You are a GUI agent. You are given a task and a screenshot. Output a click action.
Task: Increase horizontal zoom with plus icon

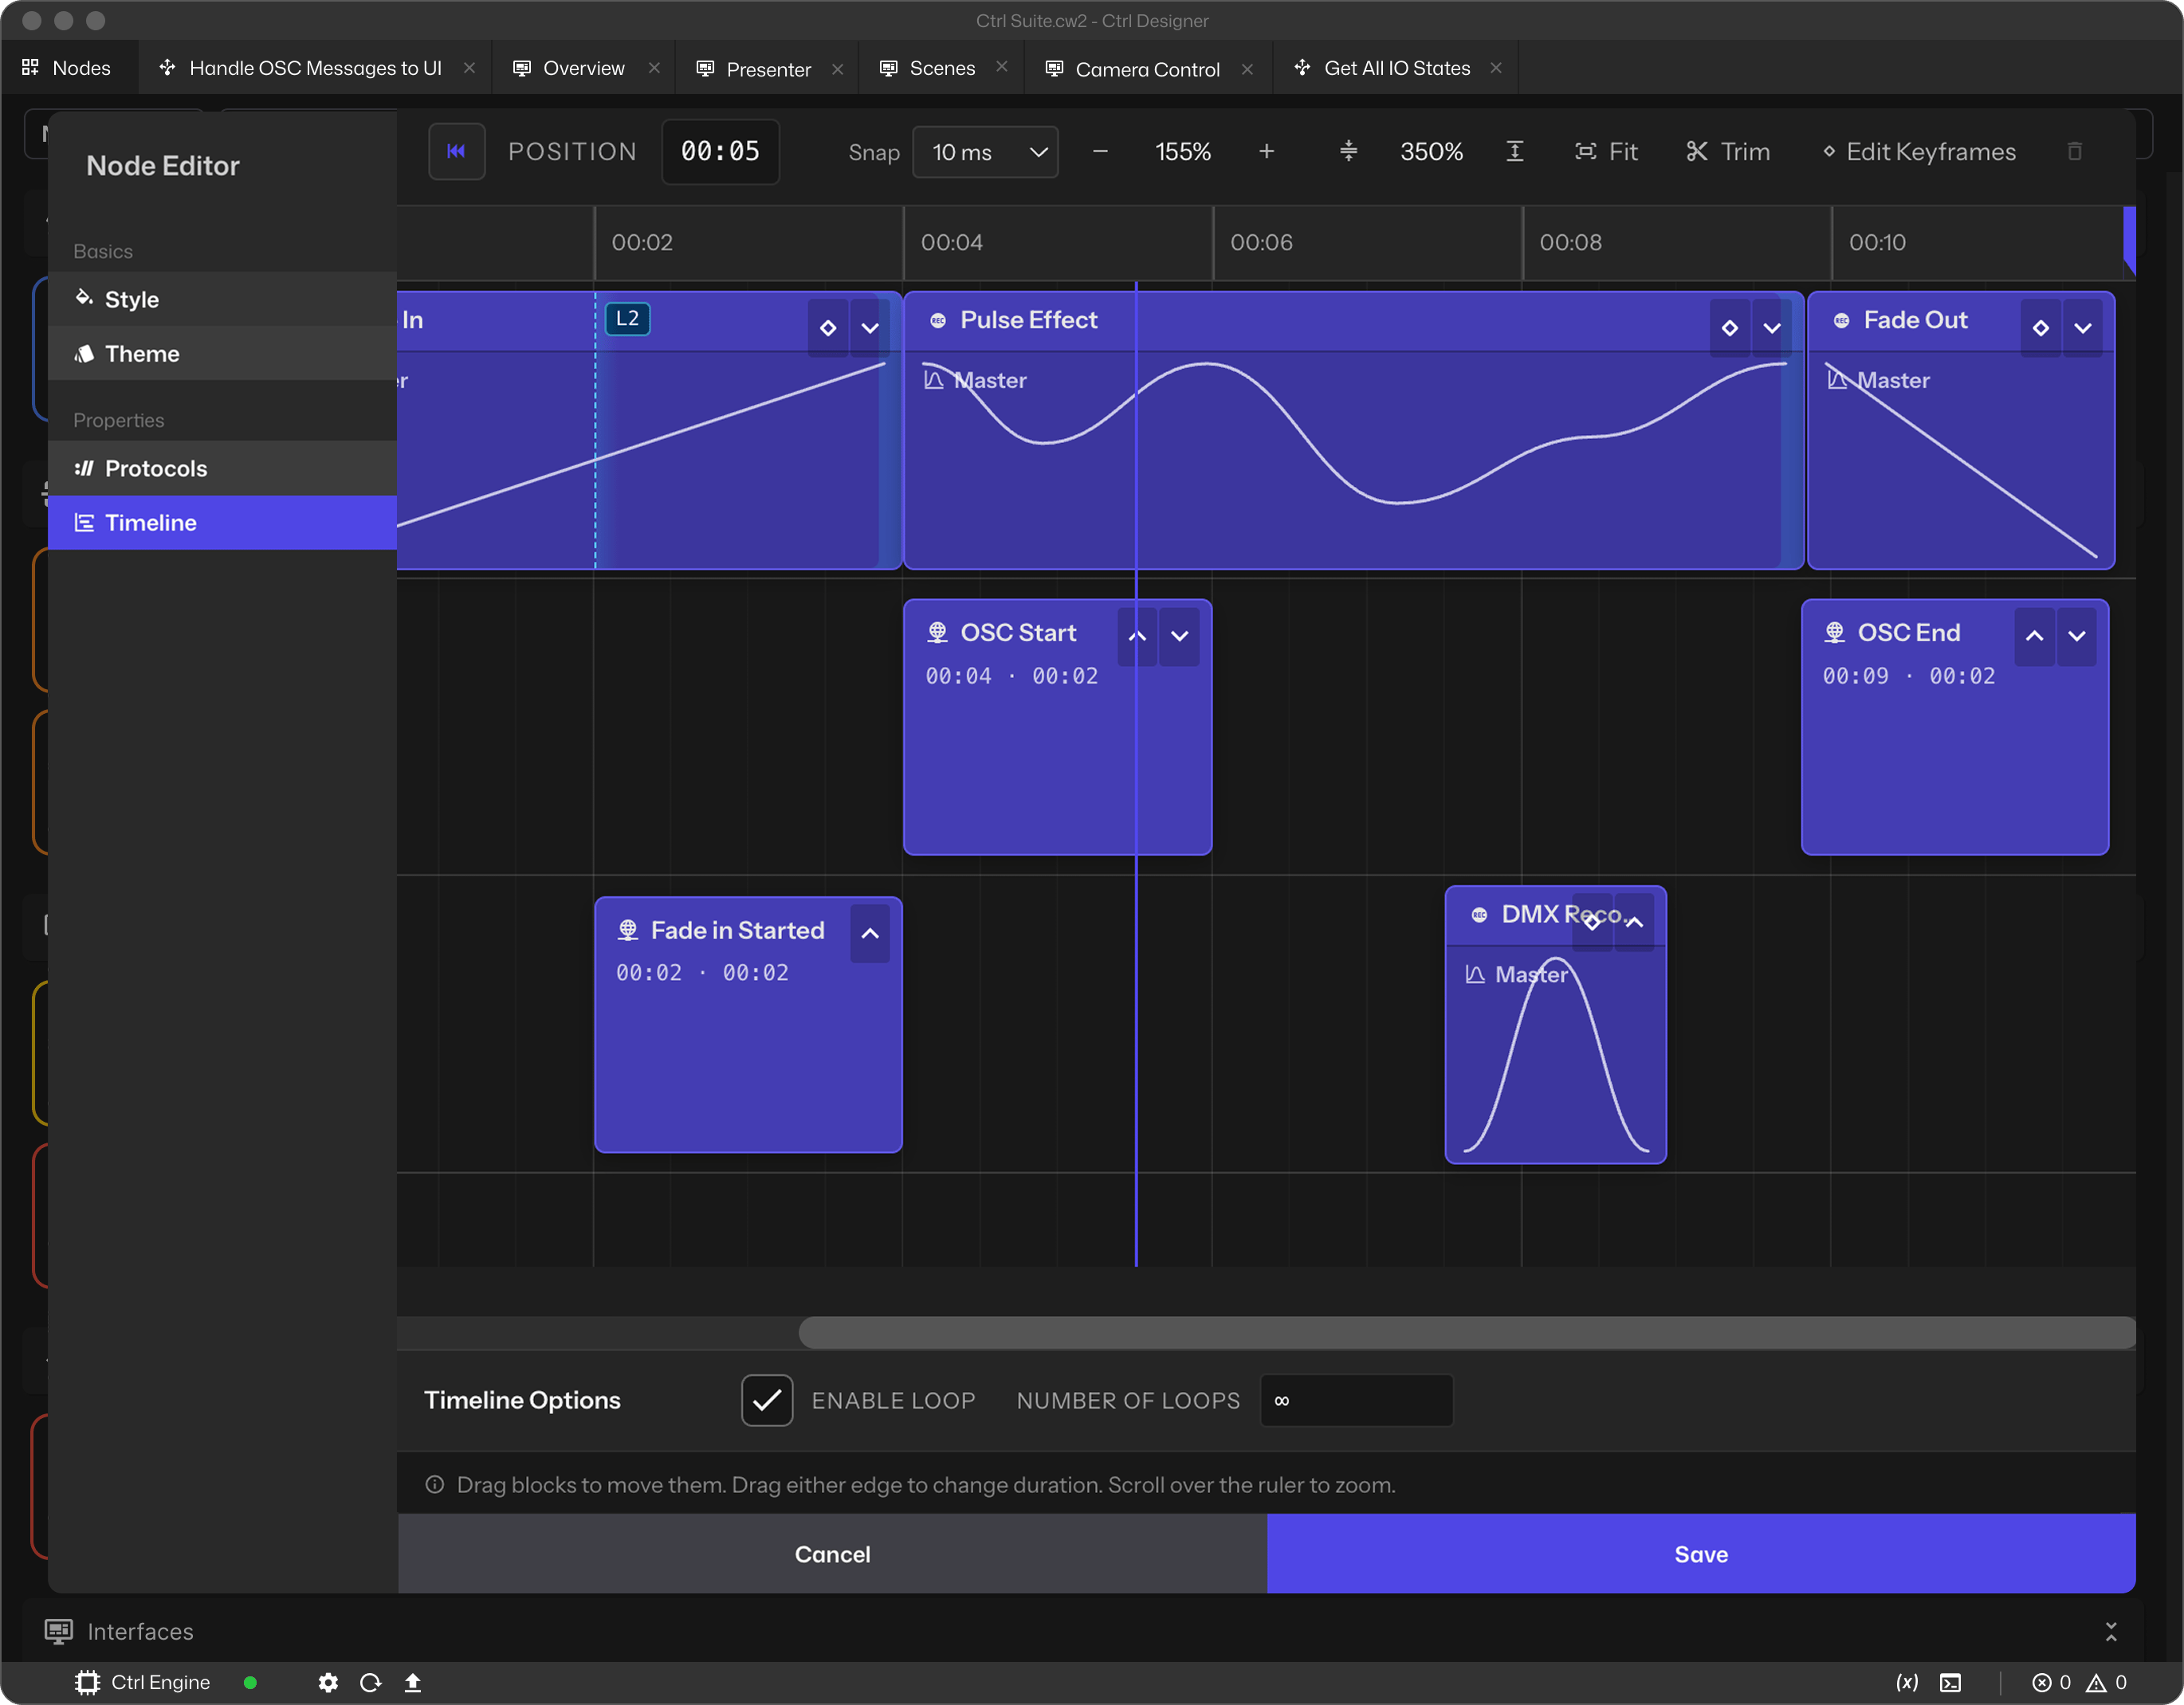pyautogui.click(x=1266, y=152)
